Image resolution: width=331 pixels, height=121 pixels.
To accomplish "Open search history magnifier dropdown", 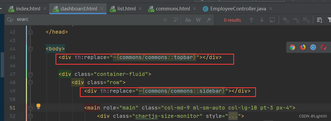I will click(x=10, y=20).
